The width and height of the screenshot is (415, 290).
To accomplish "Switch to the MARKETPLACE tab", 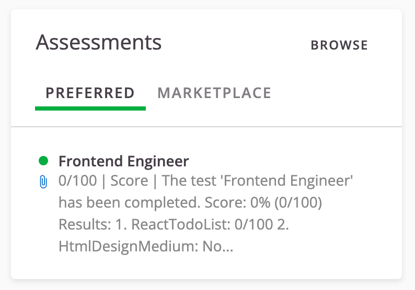I will click(214, 93).
